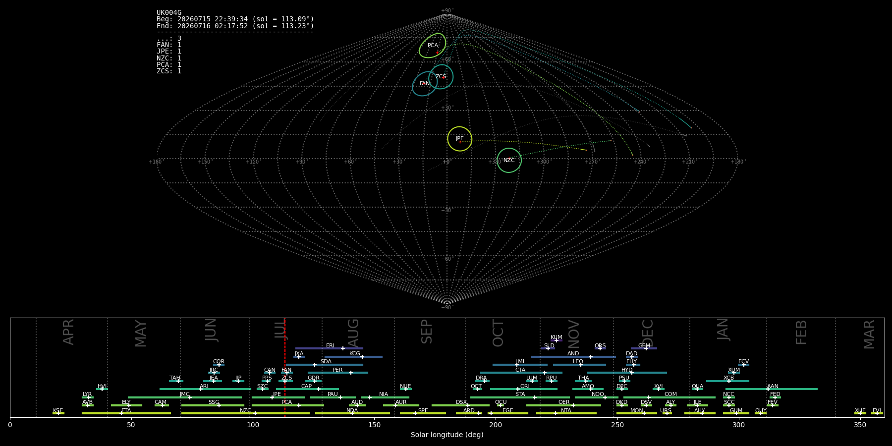Click the LYR shower bar label
The height and width of the screenshot is (446, 892).
87,394
